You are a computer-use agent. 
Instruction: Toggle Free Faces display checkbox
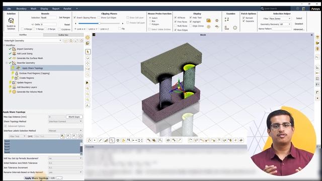(176, 22)
